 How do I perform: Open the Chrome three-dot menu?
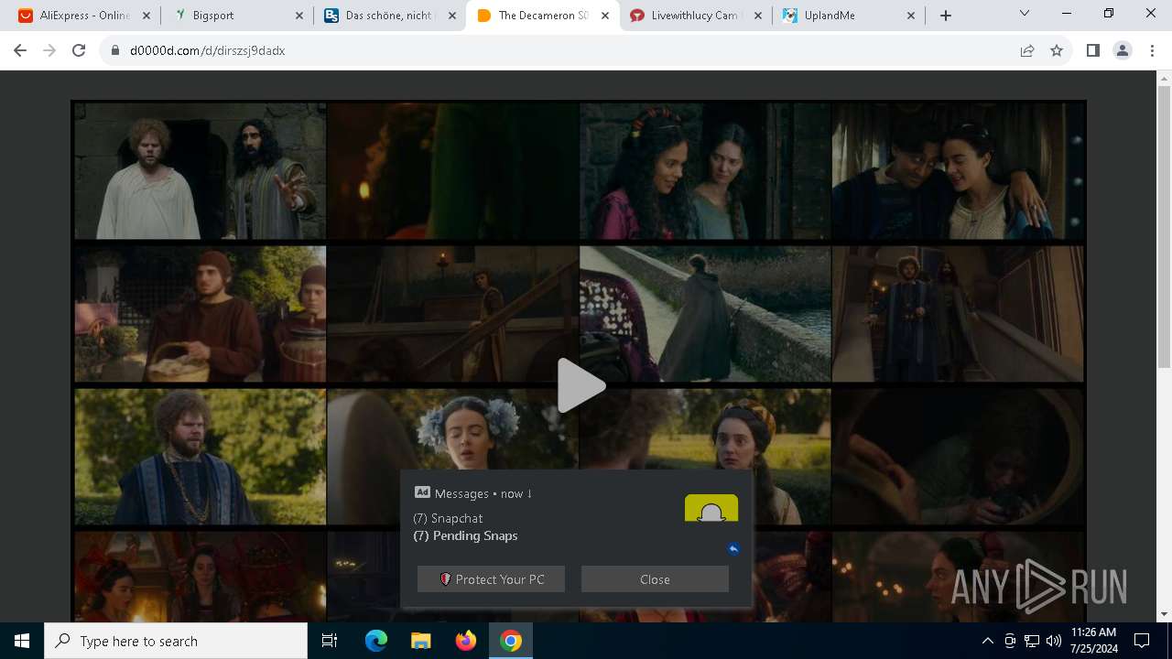pyautogui.click(x=1152, y=51)
